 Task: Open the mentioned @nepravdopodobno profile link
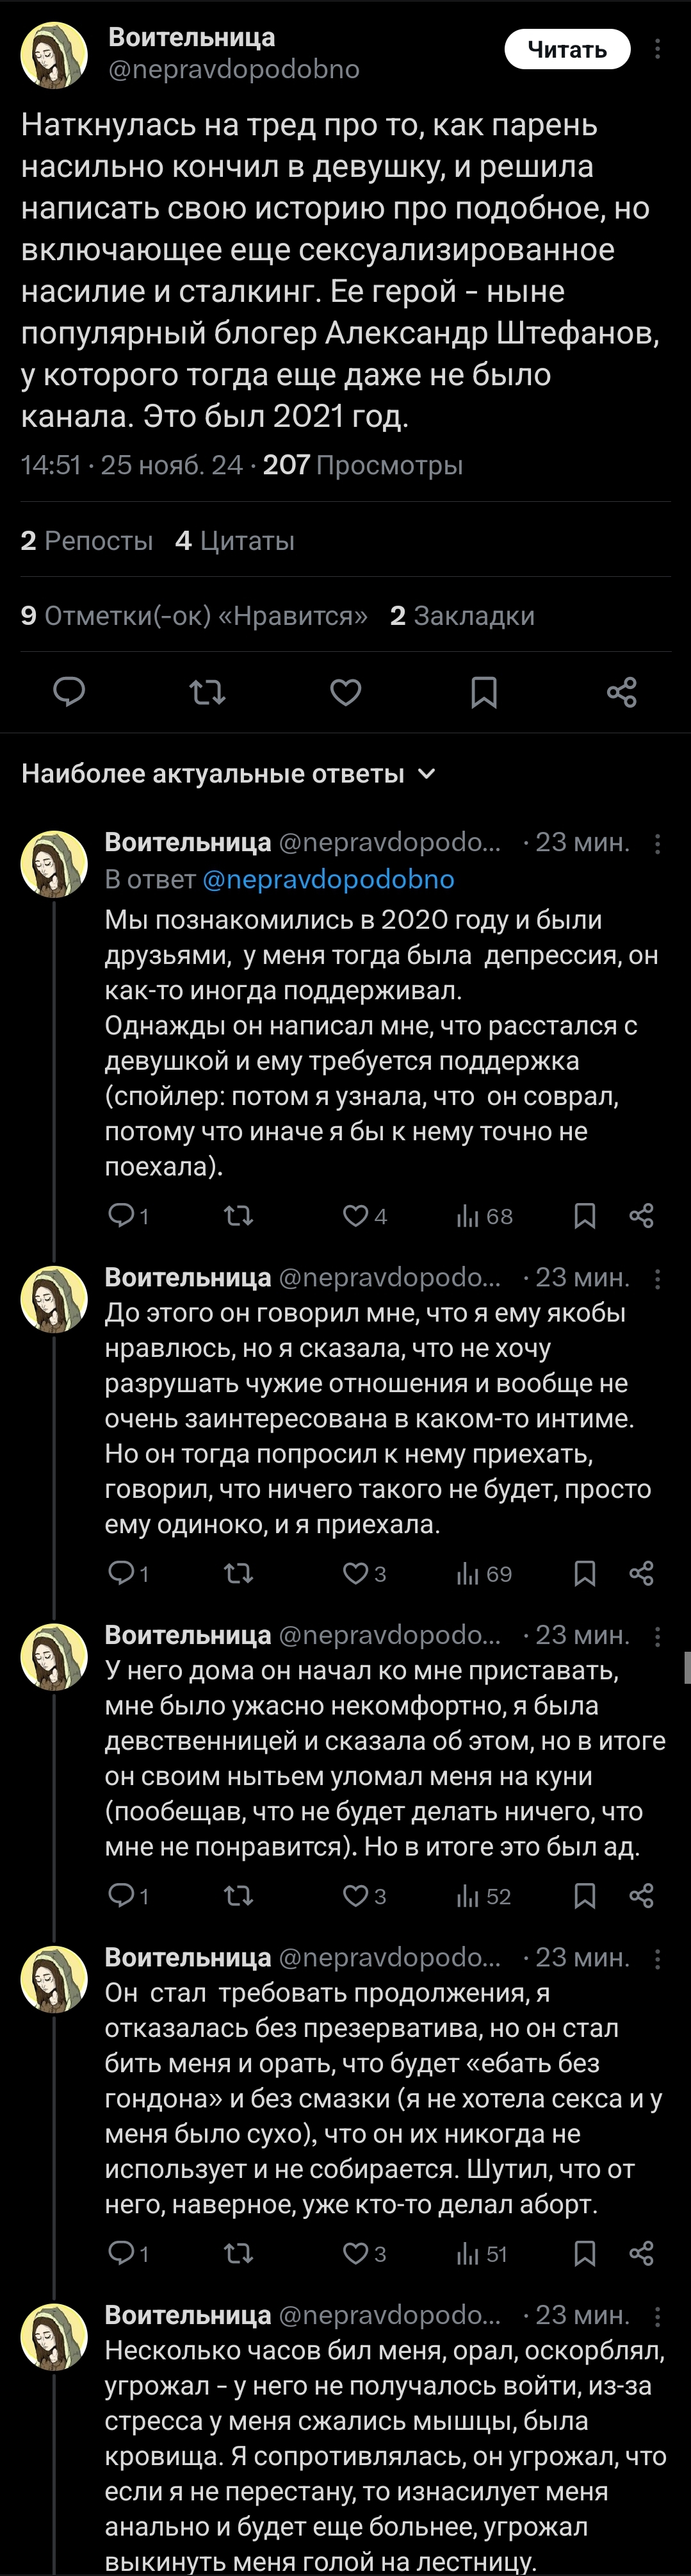point(329,879)
